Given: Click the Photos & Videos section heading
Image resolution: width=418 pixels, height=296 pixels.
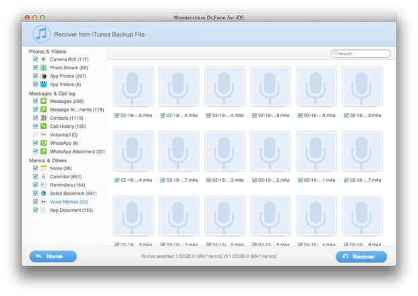Looking at the screenshot, I should (x=47, y=51).
